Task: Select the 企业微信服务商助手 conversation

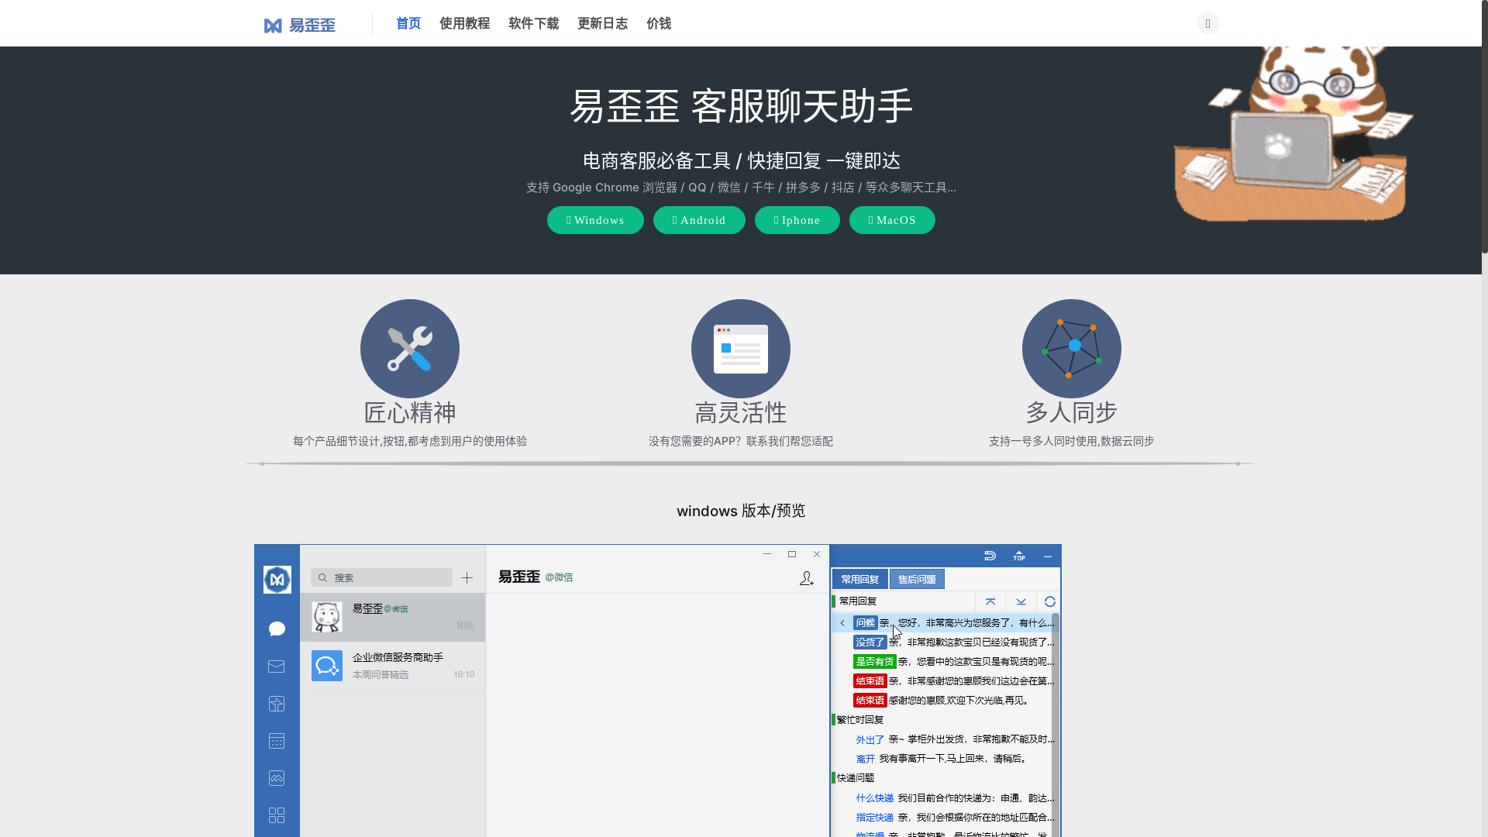Action: [x=393, y=666]
